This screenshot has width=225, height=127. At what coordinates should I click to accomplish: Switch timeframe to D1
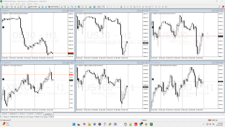pos(159,7)
